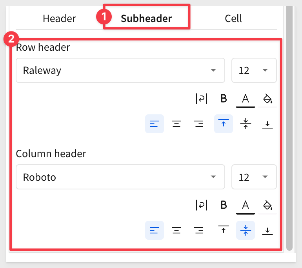Open Row header text color picker
The width and height of the screenshot is (302, 268).
coord(246,99)
